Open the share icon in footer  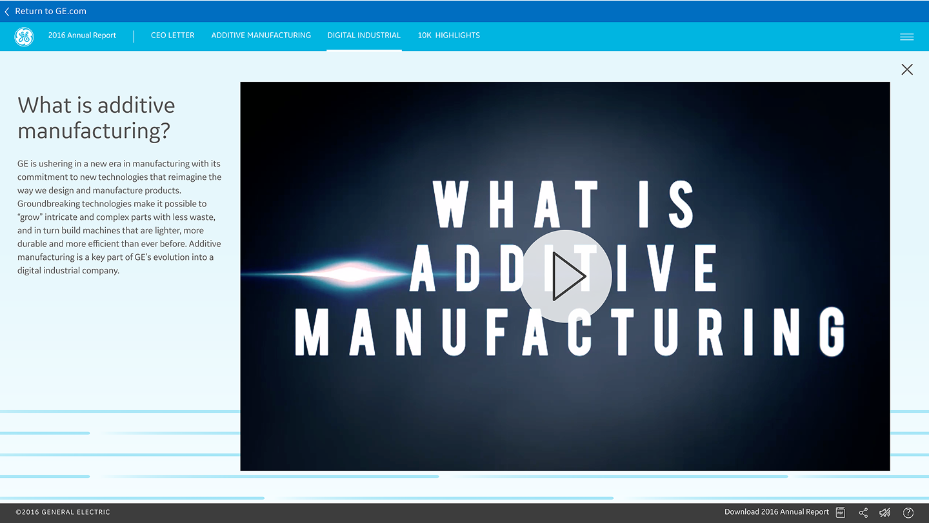(863, 513)
